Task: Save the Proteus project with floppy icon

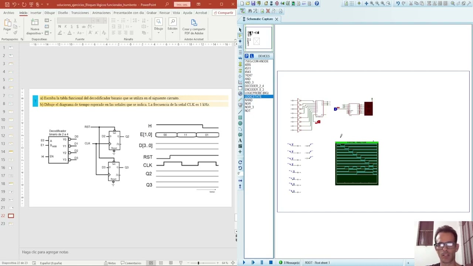Action: point(253,3)
